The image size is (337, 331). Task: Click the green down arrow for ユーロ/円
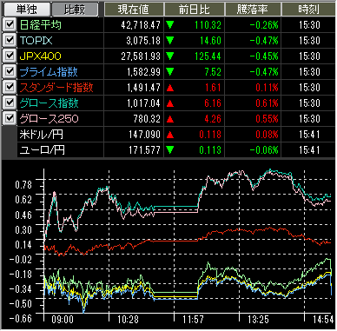click(x=170, y=150)
